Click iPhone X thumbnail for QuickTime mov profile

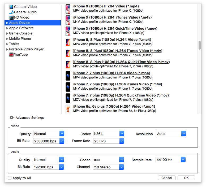coord(68,31)
